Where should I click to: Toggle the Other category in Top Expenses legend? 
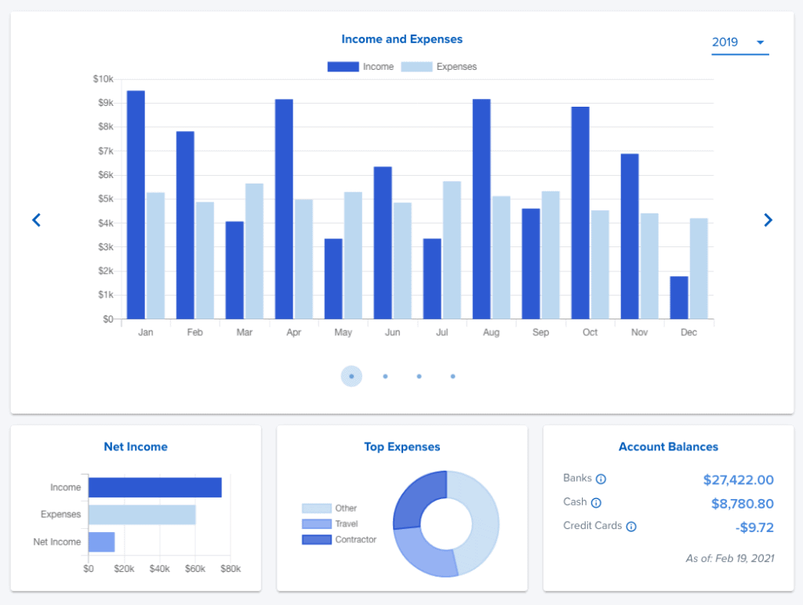pos(318,508)
